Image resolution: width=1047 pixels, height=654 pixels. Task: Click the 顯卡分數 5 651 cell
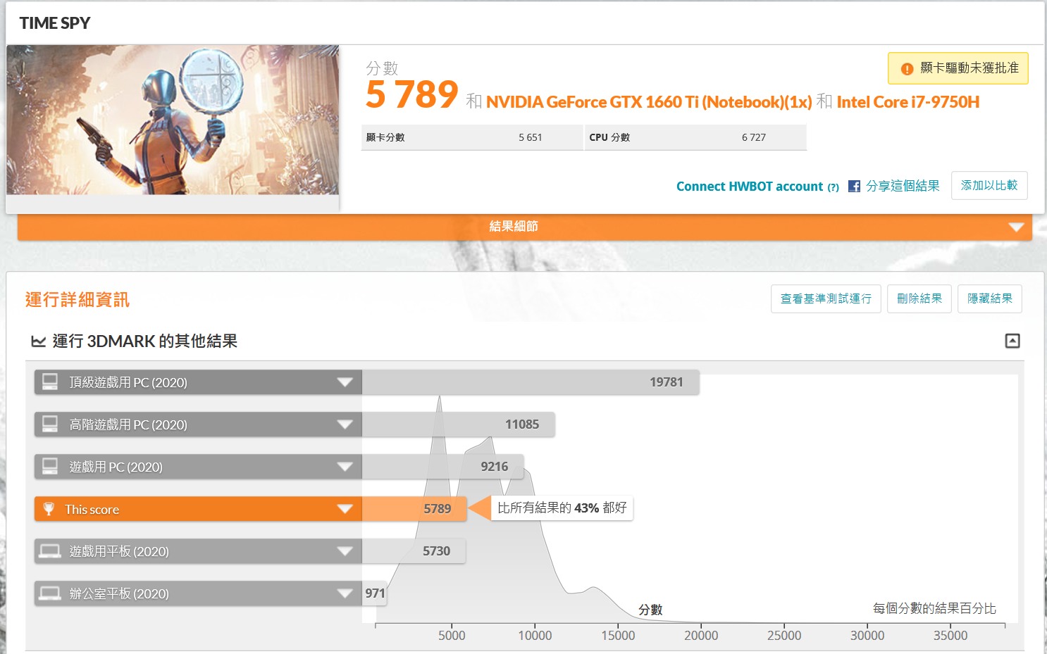(x=472, y=137)
